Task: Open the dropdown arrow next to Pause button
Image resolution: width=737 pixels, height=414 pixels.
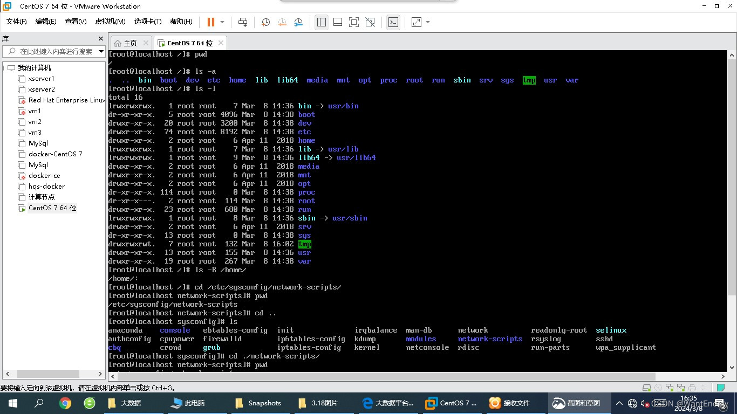Action: pos(222,22)
